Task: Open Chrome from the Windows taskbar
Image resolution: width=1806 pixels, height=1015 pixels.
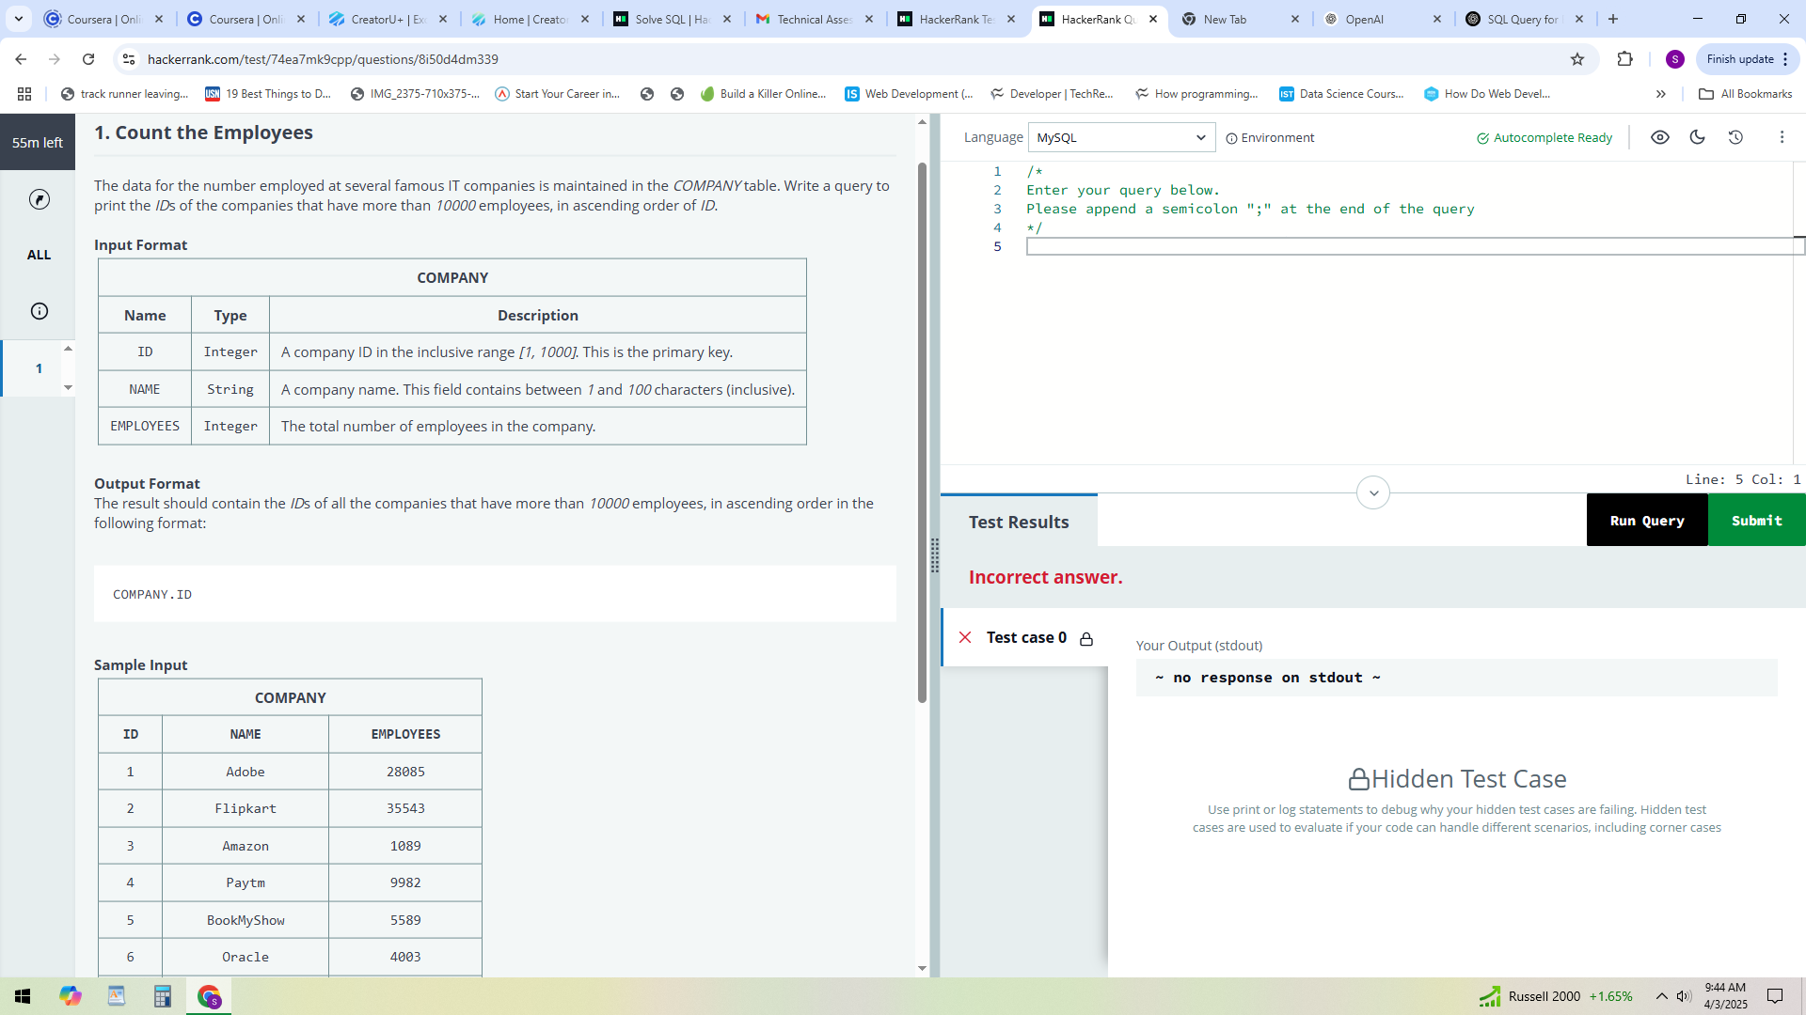Action: pyautogui.click(x=209, y=995)
